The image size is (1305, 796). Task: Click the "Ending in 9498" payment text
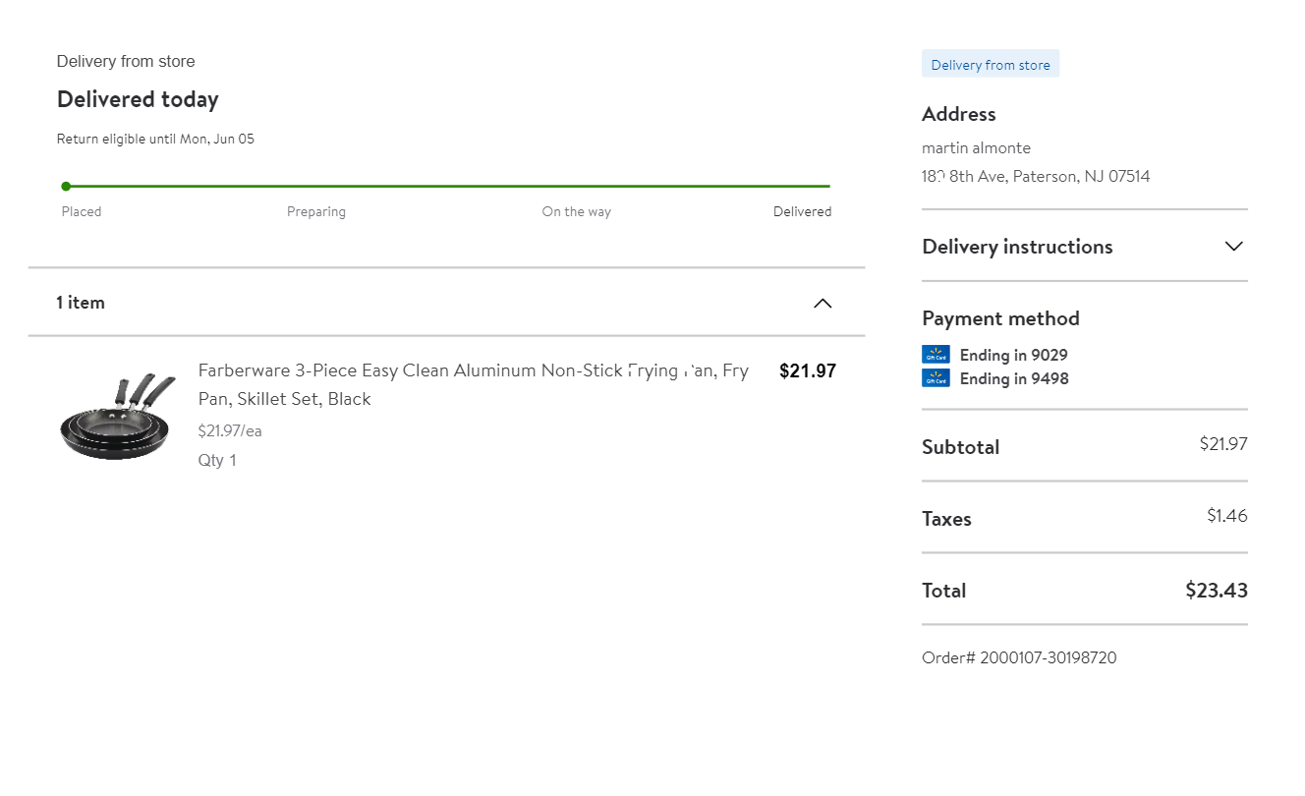[x=1014, y=378]
